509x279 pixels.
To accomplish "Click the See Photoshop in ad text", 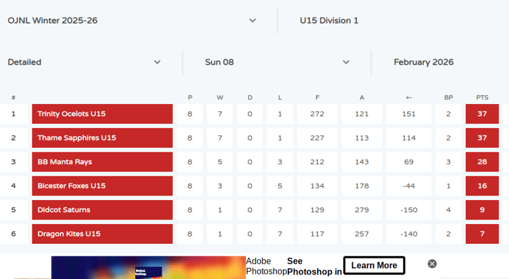I will point(314,266).
